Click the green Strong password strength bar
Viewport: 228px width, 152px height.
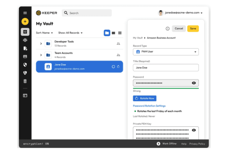[x=166, y=88]
